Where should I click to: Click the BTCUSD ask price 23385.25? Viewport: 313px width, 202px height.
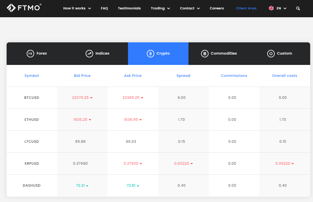tap(131, 98)
